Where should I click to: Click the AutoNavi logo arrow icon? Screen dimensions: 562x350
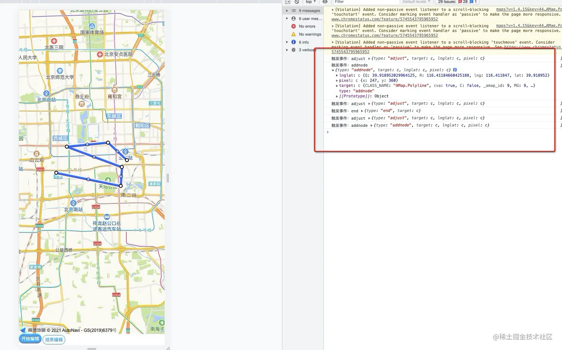click(x=23, y=330)
